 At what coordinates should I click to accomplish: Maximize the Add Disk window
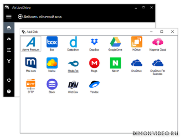[x=162, y=32]
